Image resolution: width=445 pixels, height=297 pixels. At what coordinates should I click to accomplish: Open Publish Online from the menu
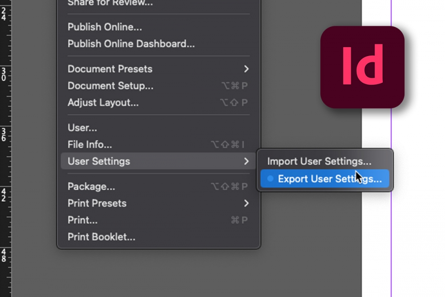(x=105, y=27)
